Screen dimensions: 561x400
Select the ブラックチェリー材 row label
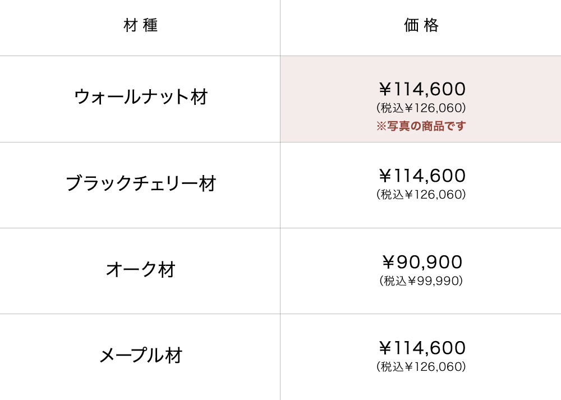click(x=141, y=183)
